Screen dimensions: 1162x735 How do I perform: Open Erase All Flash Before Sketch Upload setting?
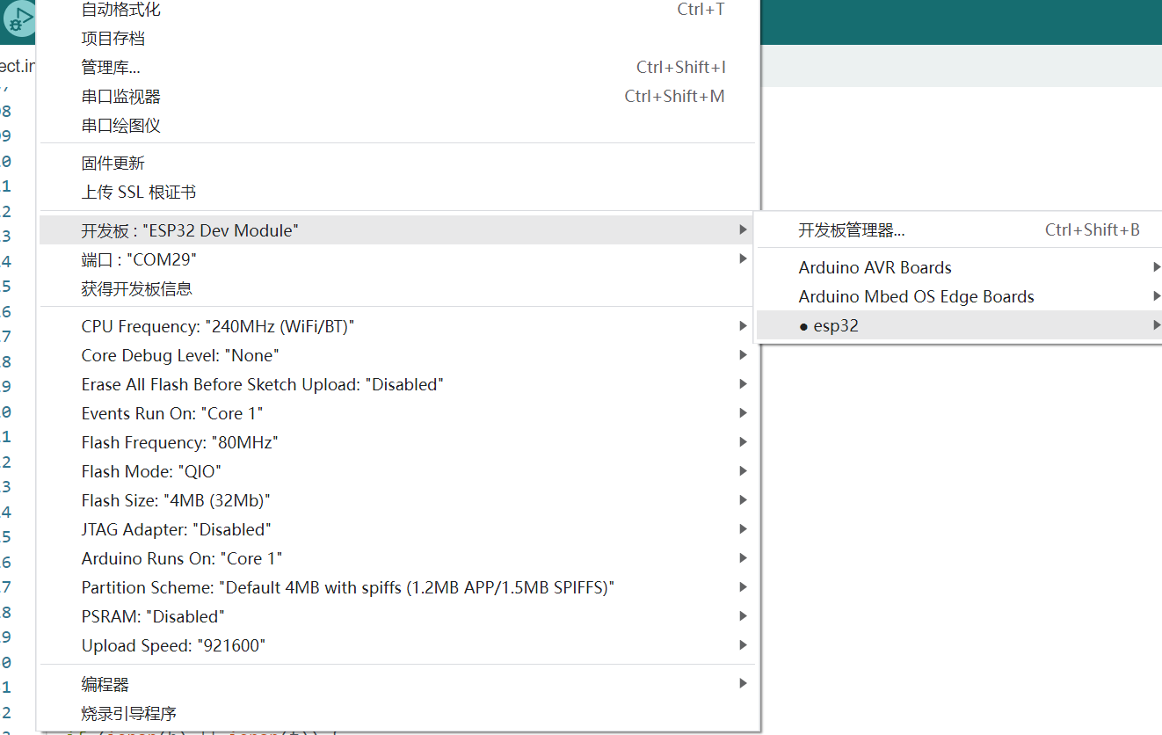pyautogui.click(x=397, y=384)
